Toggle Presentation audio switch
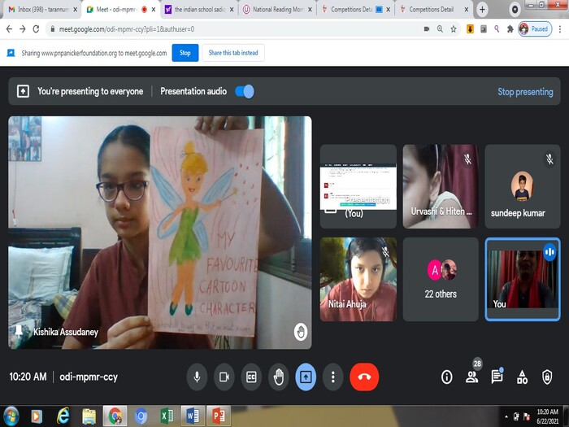This screenshot has width=569, height=427. click(x=245, y=91)
